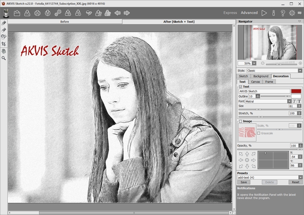
Task: Open the Background settings tab
Action: 261,76
